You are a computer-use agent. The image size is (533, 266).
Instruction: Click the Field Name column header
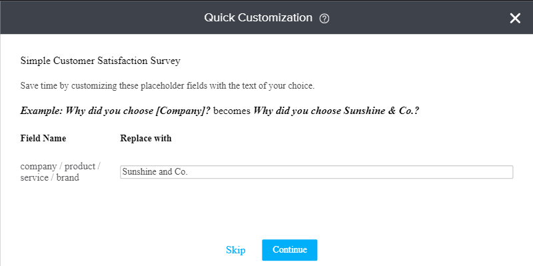click(43, 139)
